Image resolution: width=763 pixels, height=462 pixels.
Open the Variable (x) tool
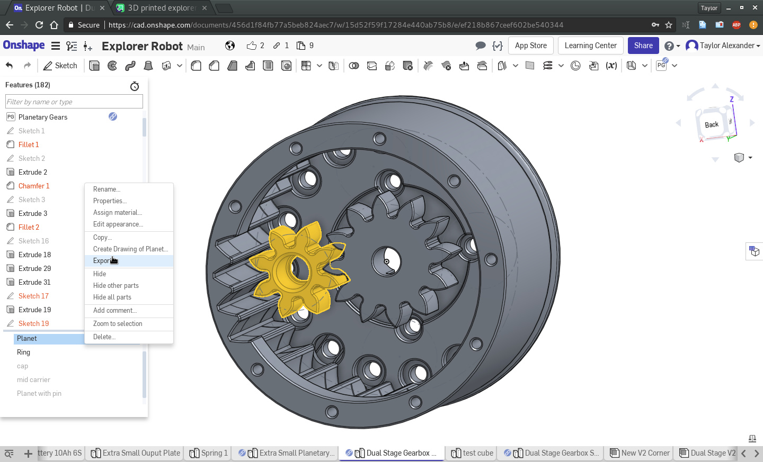click(x=611, y=66)
